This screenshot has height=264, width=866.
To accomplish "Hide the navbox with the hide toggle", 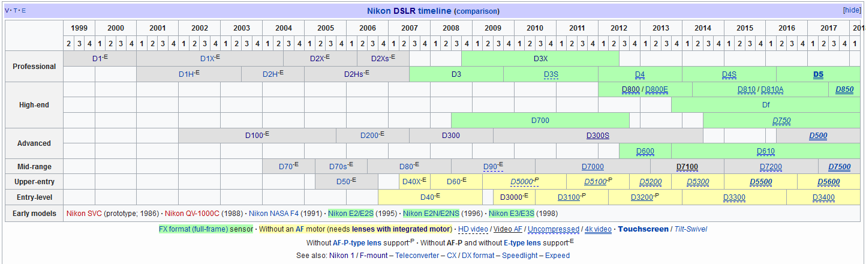I will [x=852, y=10].
